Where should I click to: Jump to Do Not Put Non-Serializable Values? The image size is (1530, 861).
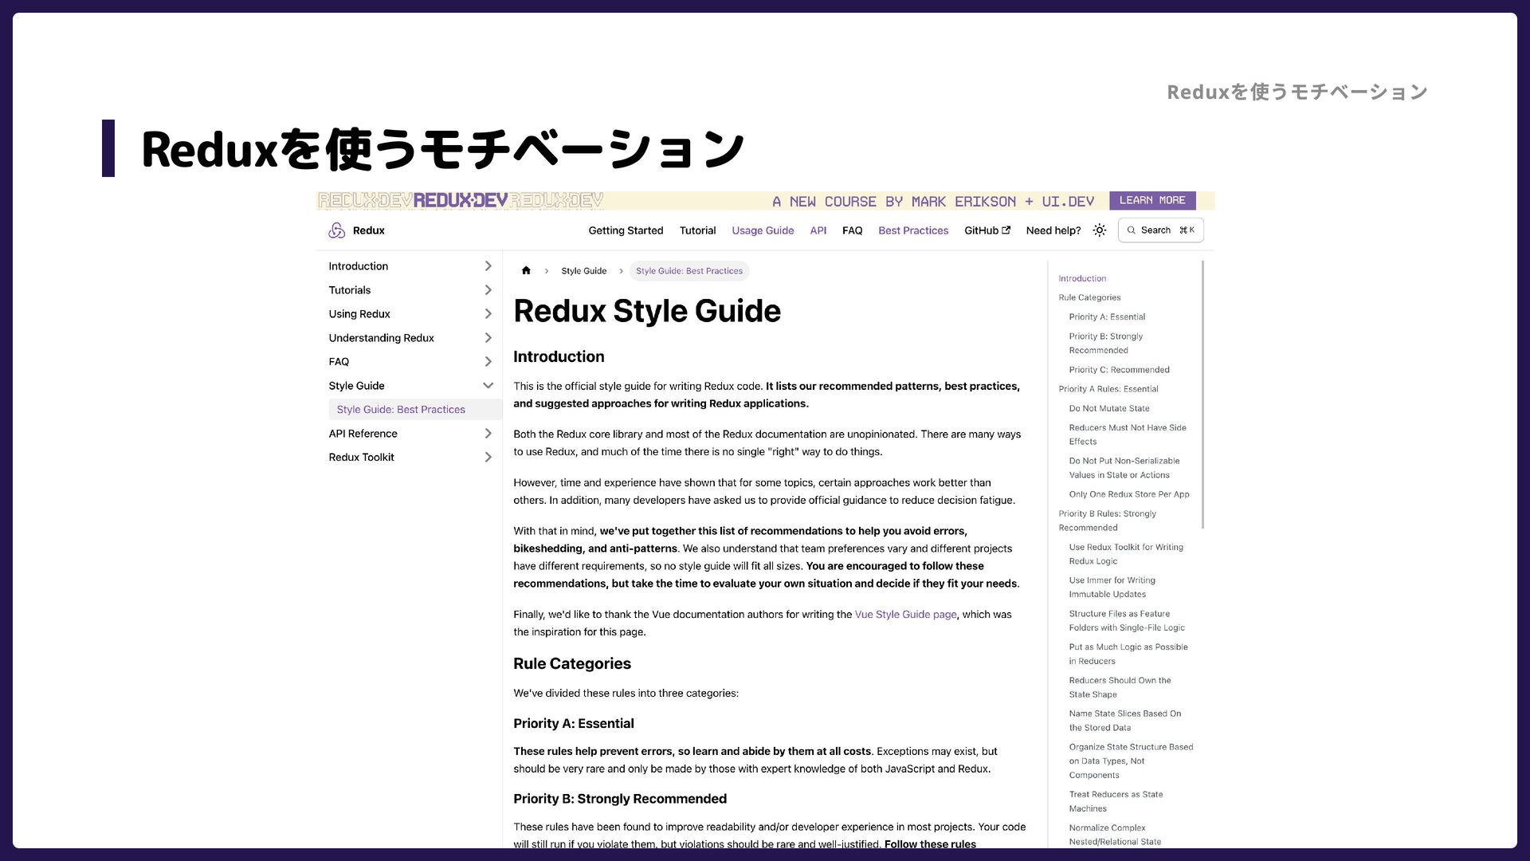[1124, 468]
